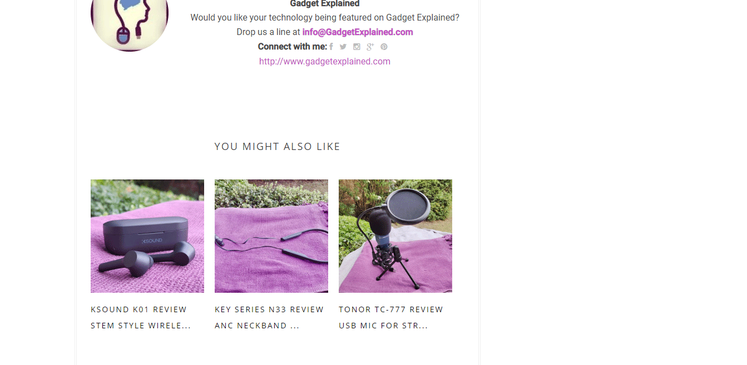
Task: Open the Pinterest icon link
Action: click(x=384, y=47)
